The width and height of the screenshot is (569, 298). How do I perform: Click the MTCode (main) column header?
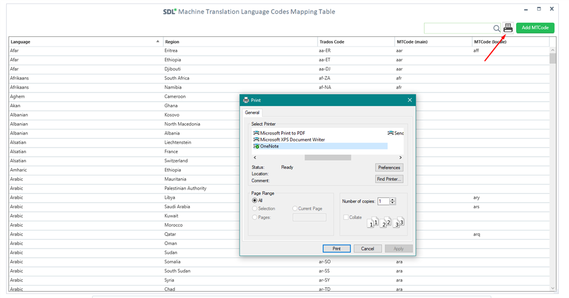point(433,41)
